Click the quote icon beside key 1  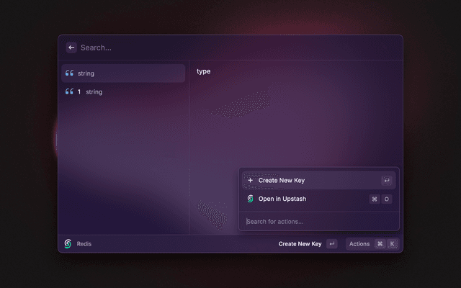(70, 92)
